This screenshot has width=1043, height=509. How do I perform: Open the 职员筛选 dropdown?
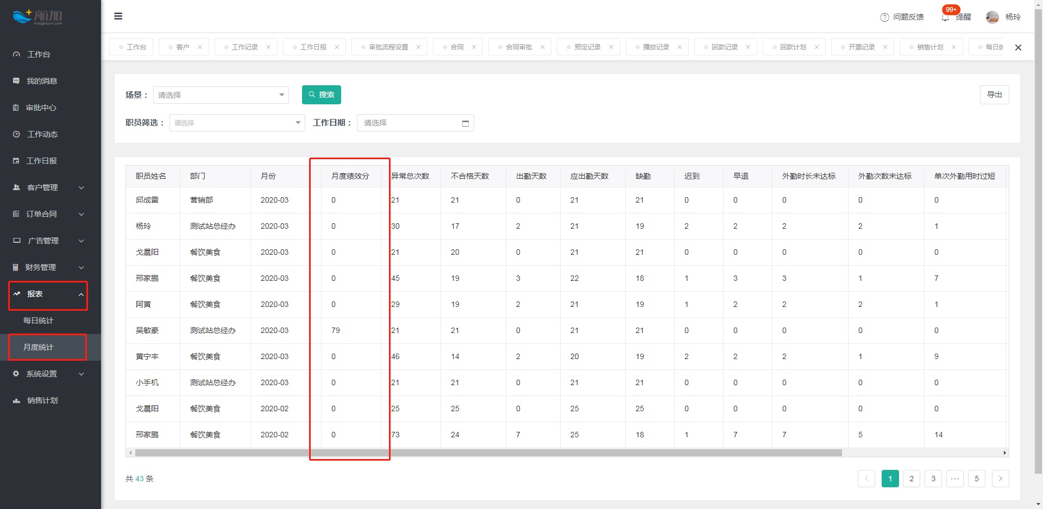[x=237, y=123]
